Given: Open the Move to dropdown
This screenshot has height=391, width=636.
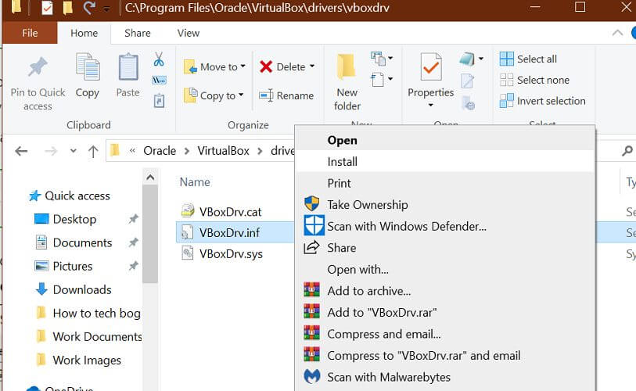Looking at the screenshot, I should click(x=214, y=66).
